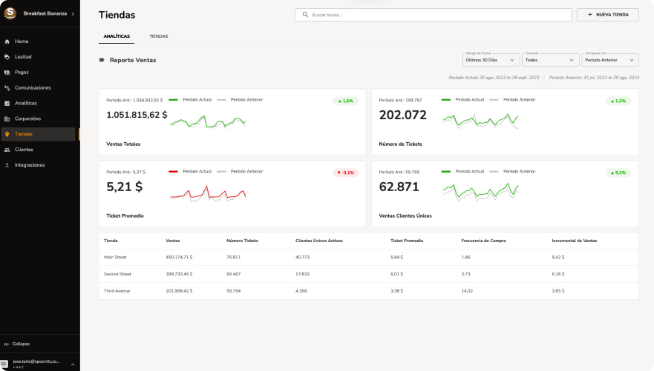
Task: Click Periodo Anterior legend in Número de Tickets
Action: (x=513, y=100)
